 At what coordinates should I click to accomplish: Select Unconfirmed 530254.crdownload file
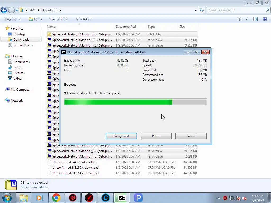click(122, 173)
